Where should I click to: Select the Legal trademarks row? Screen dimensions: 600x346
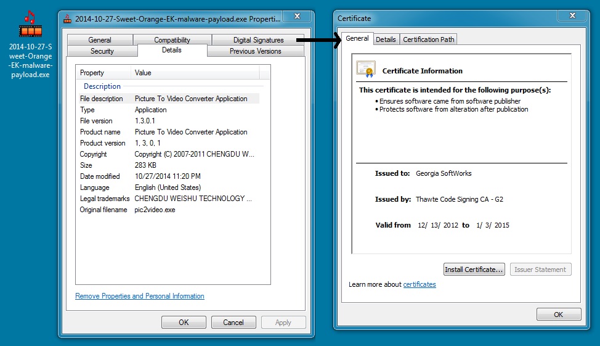tap(169, 199)
